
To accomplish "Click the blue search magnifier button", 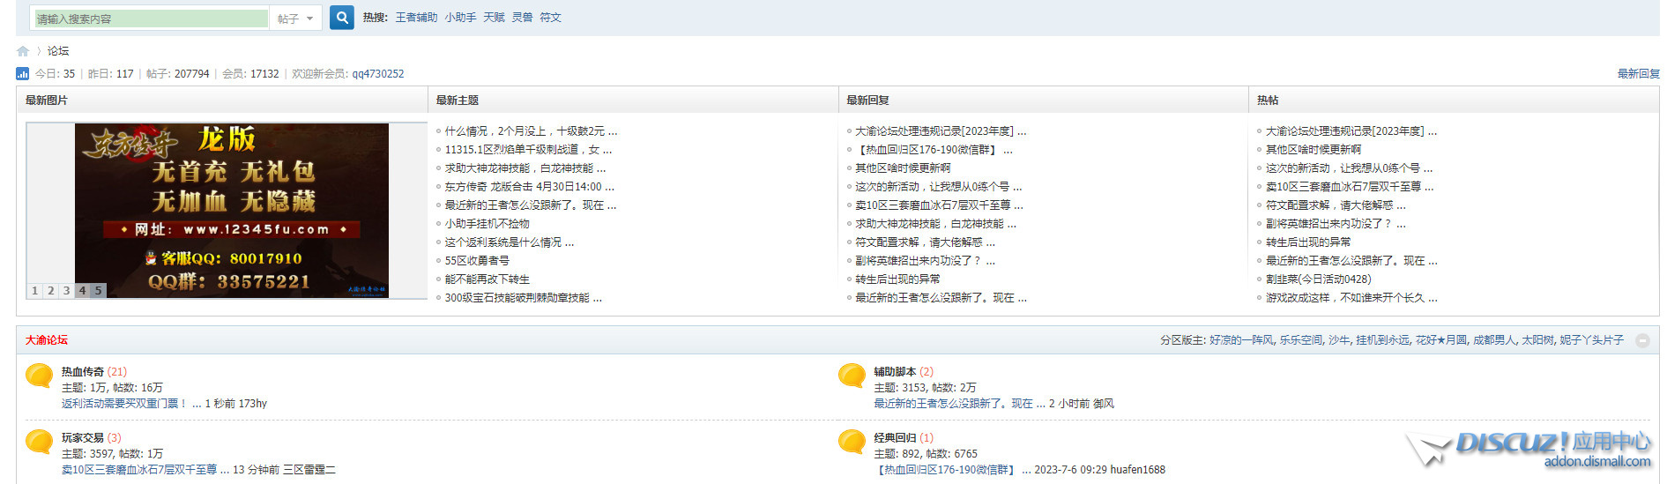I will 341,18.
